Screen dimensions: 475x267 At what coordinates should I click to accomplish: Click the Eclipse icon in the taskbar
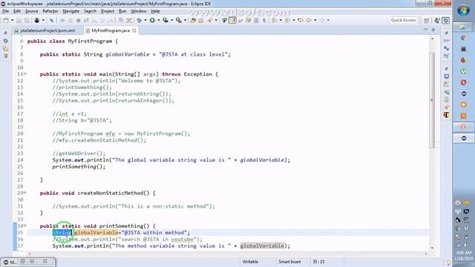point(463,138)
